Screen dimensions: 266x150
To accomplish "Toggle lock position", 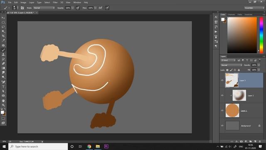I will click(235, 70).
